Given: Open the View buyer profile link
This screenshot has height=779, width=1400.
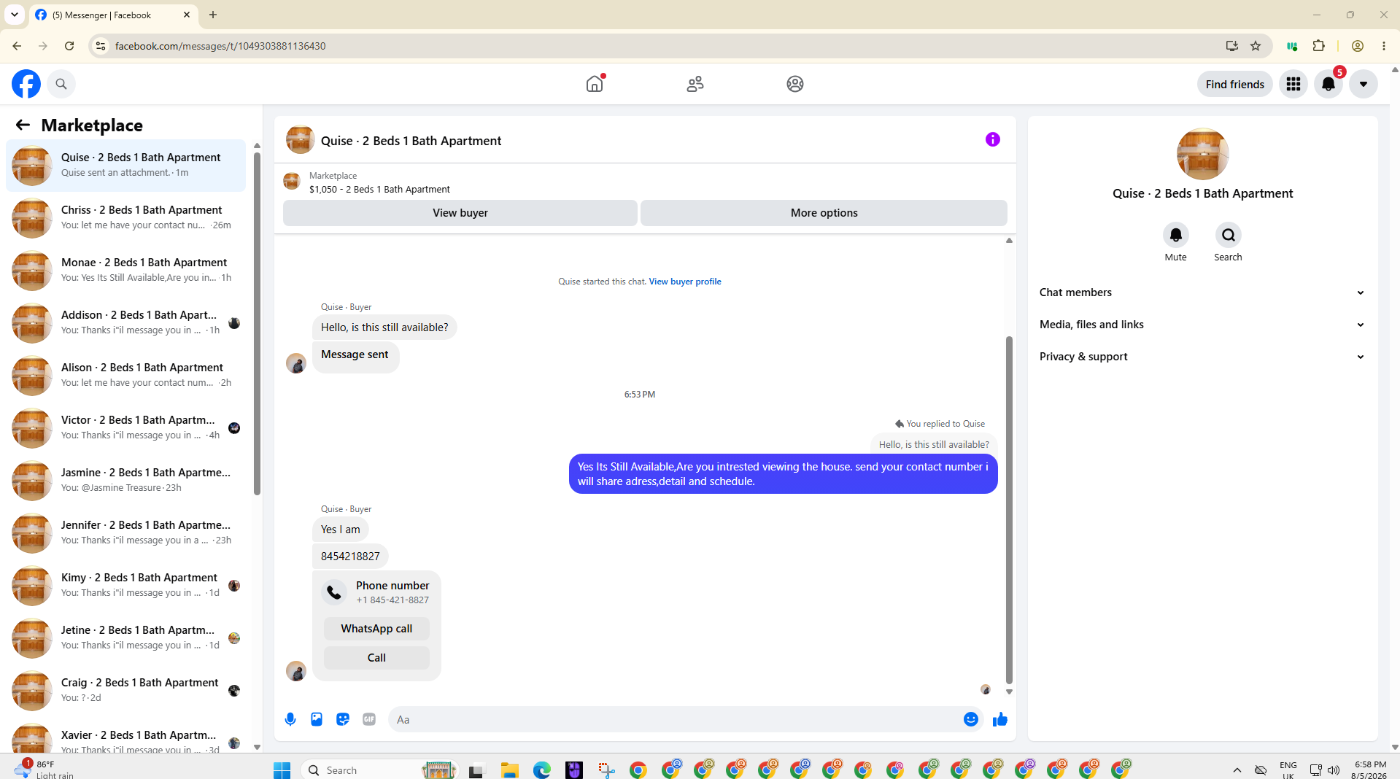Looking at the screenshot, I should pos(685,282).
